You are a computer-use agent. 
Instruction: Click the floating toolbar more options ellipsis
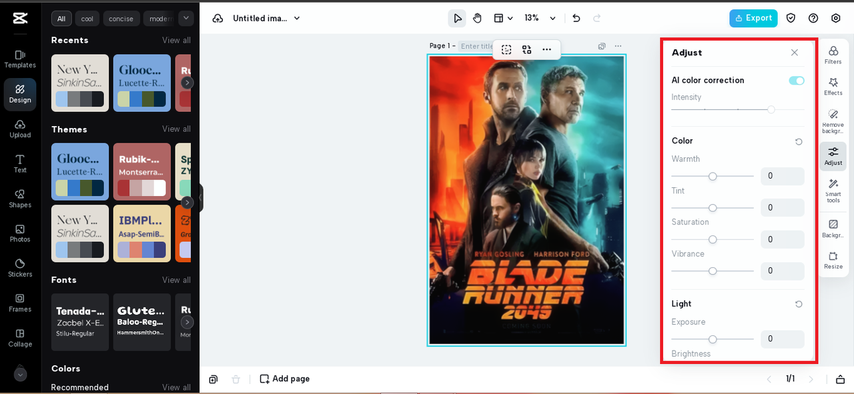[x=546, y=49]
